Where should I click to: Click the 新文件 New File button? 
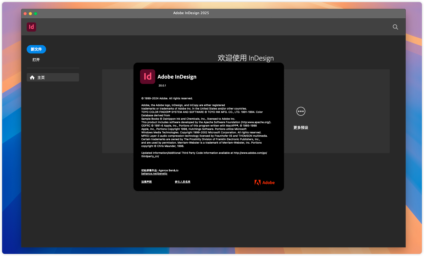click(36, 49)
